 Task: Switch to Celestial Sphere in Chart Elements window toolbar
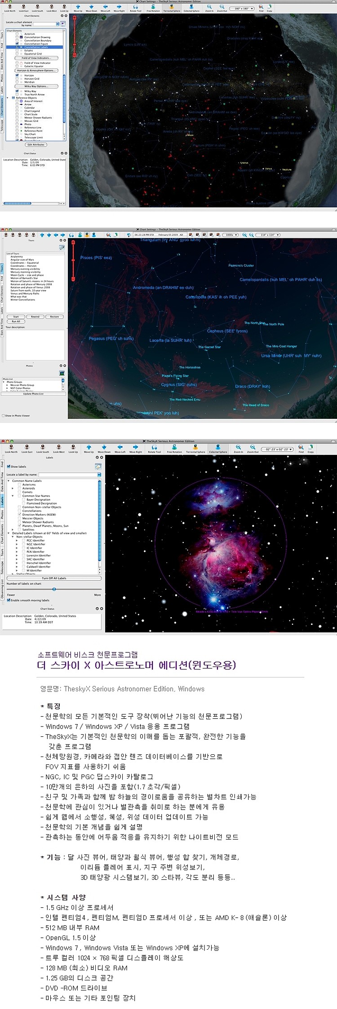point(191,8)
